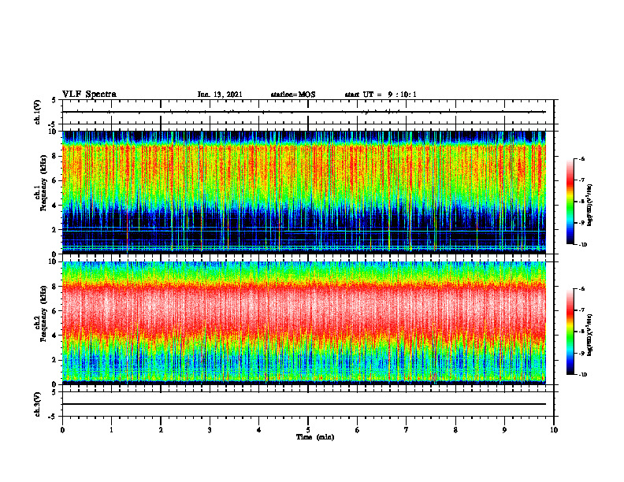Click the ch.1 color scale log(PSD) unit label

[x=590, y=206]
